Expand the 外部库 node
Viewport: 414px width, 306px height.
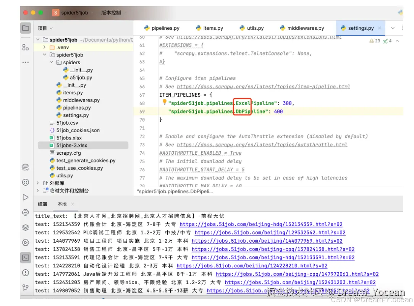point(38,183)
